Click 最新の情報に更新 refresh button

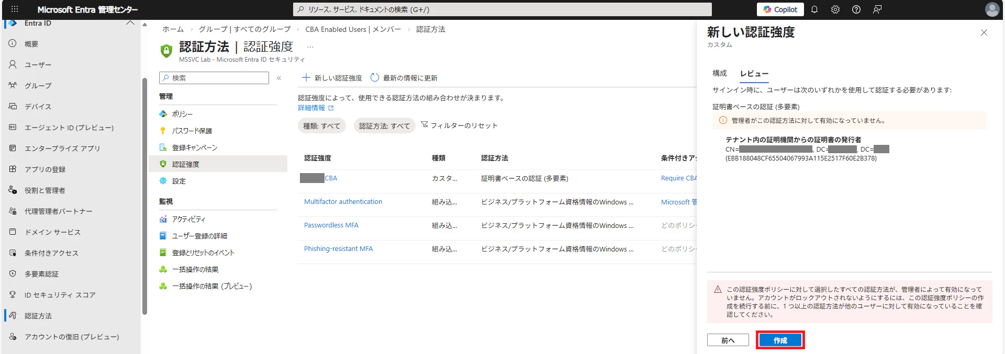(x=404, y=78)
